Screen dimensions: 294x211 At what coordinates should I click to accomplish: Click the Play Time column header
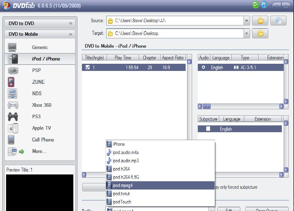(123, 58)
